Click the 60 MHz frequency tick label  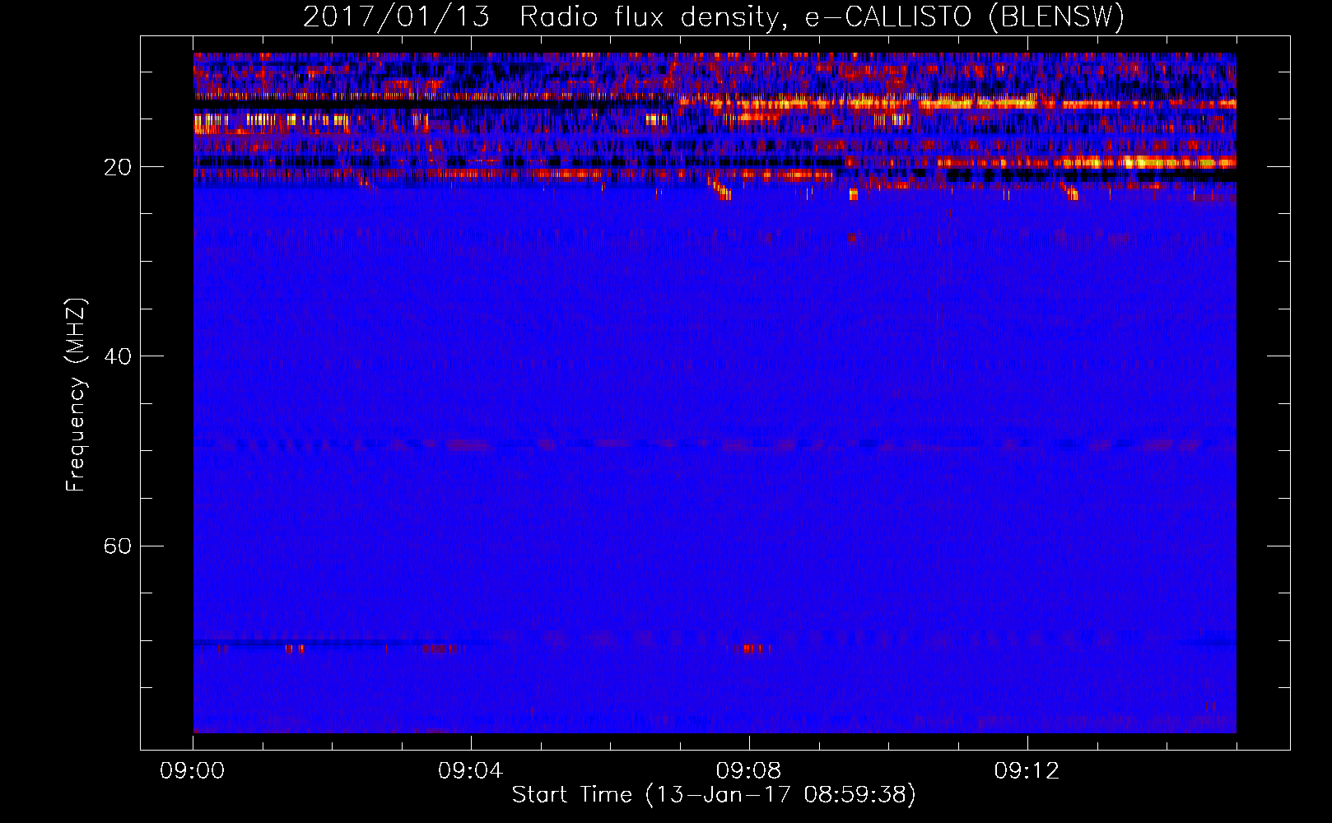point(118,546)
